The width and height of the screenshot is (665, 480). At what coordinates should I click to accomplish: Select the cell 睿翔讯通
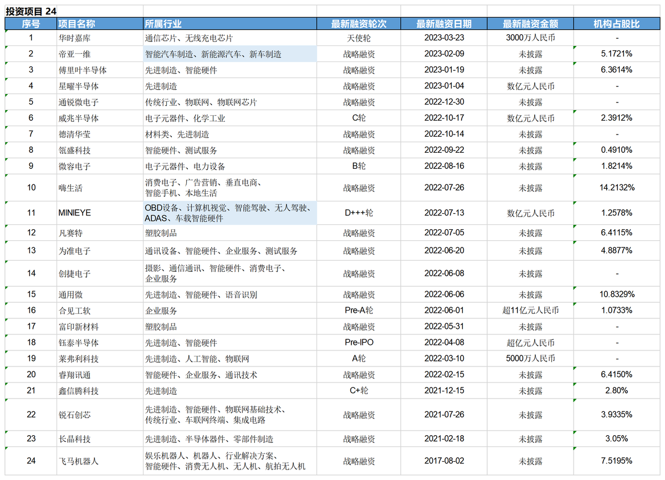coord(100,375)
